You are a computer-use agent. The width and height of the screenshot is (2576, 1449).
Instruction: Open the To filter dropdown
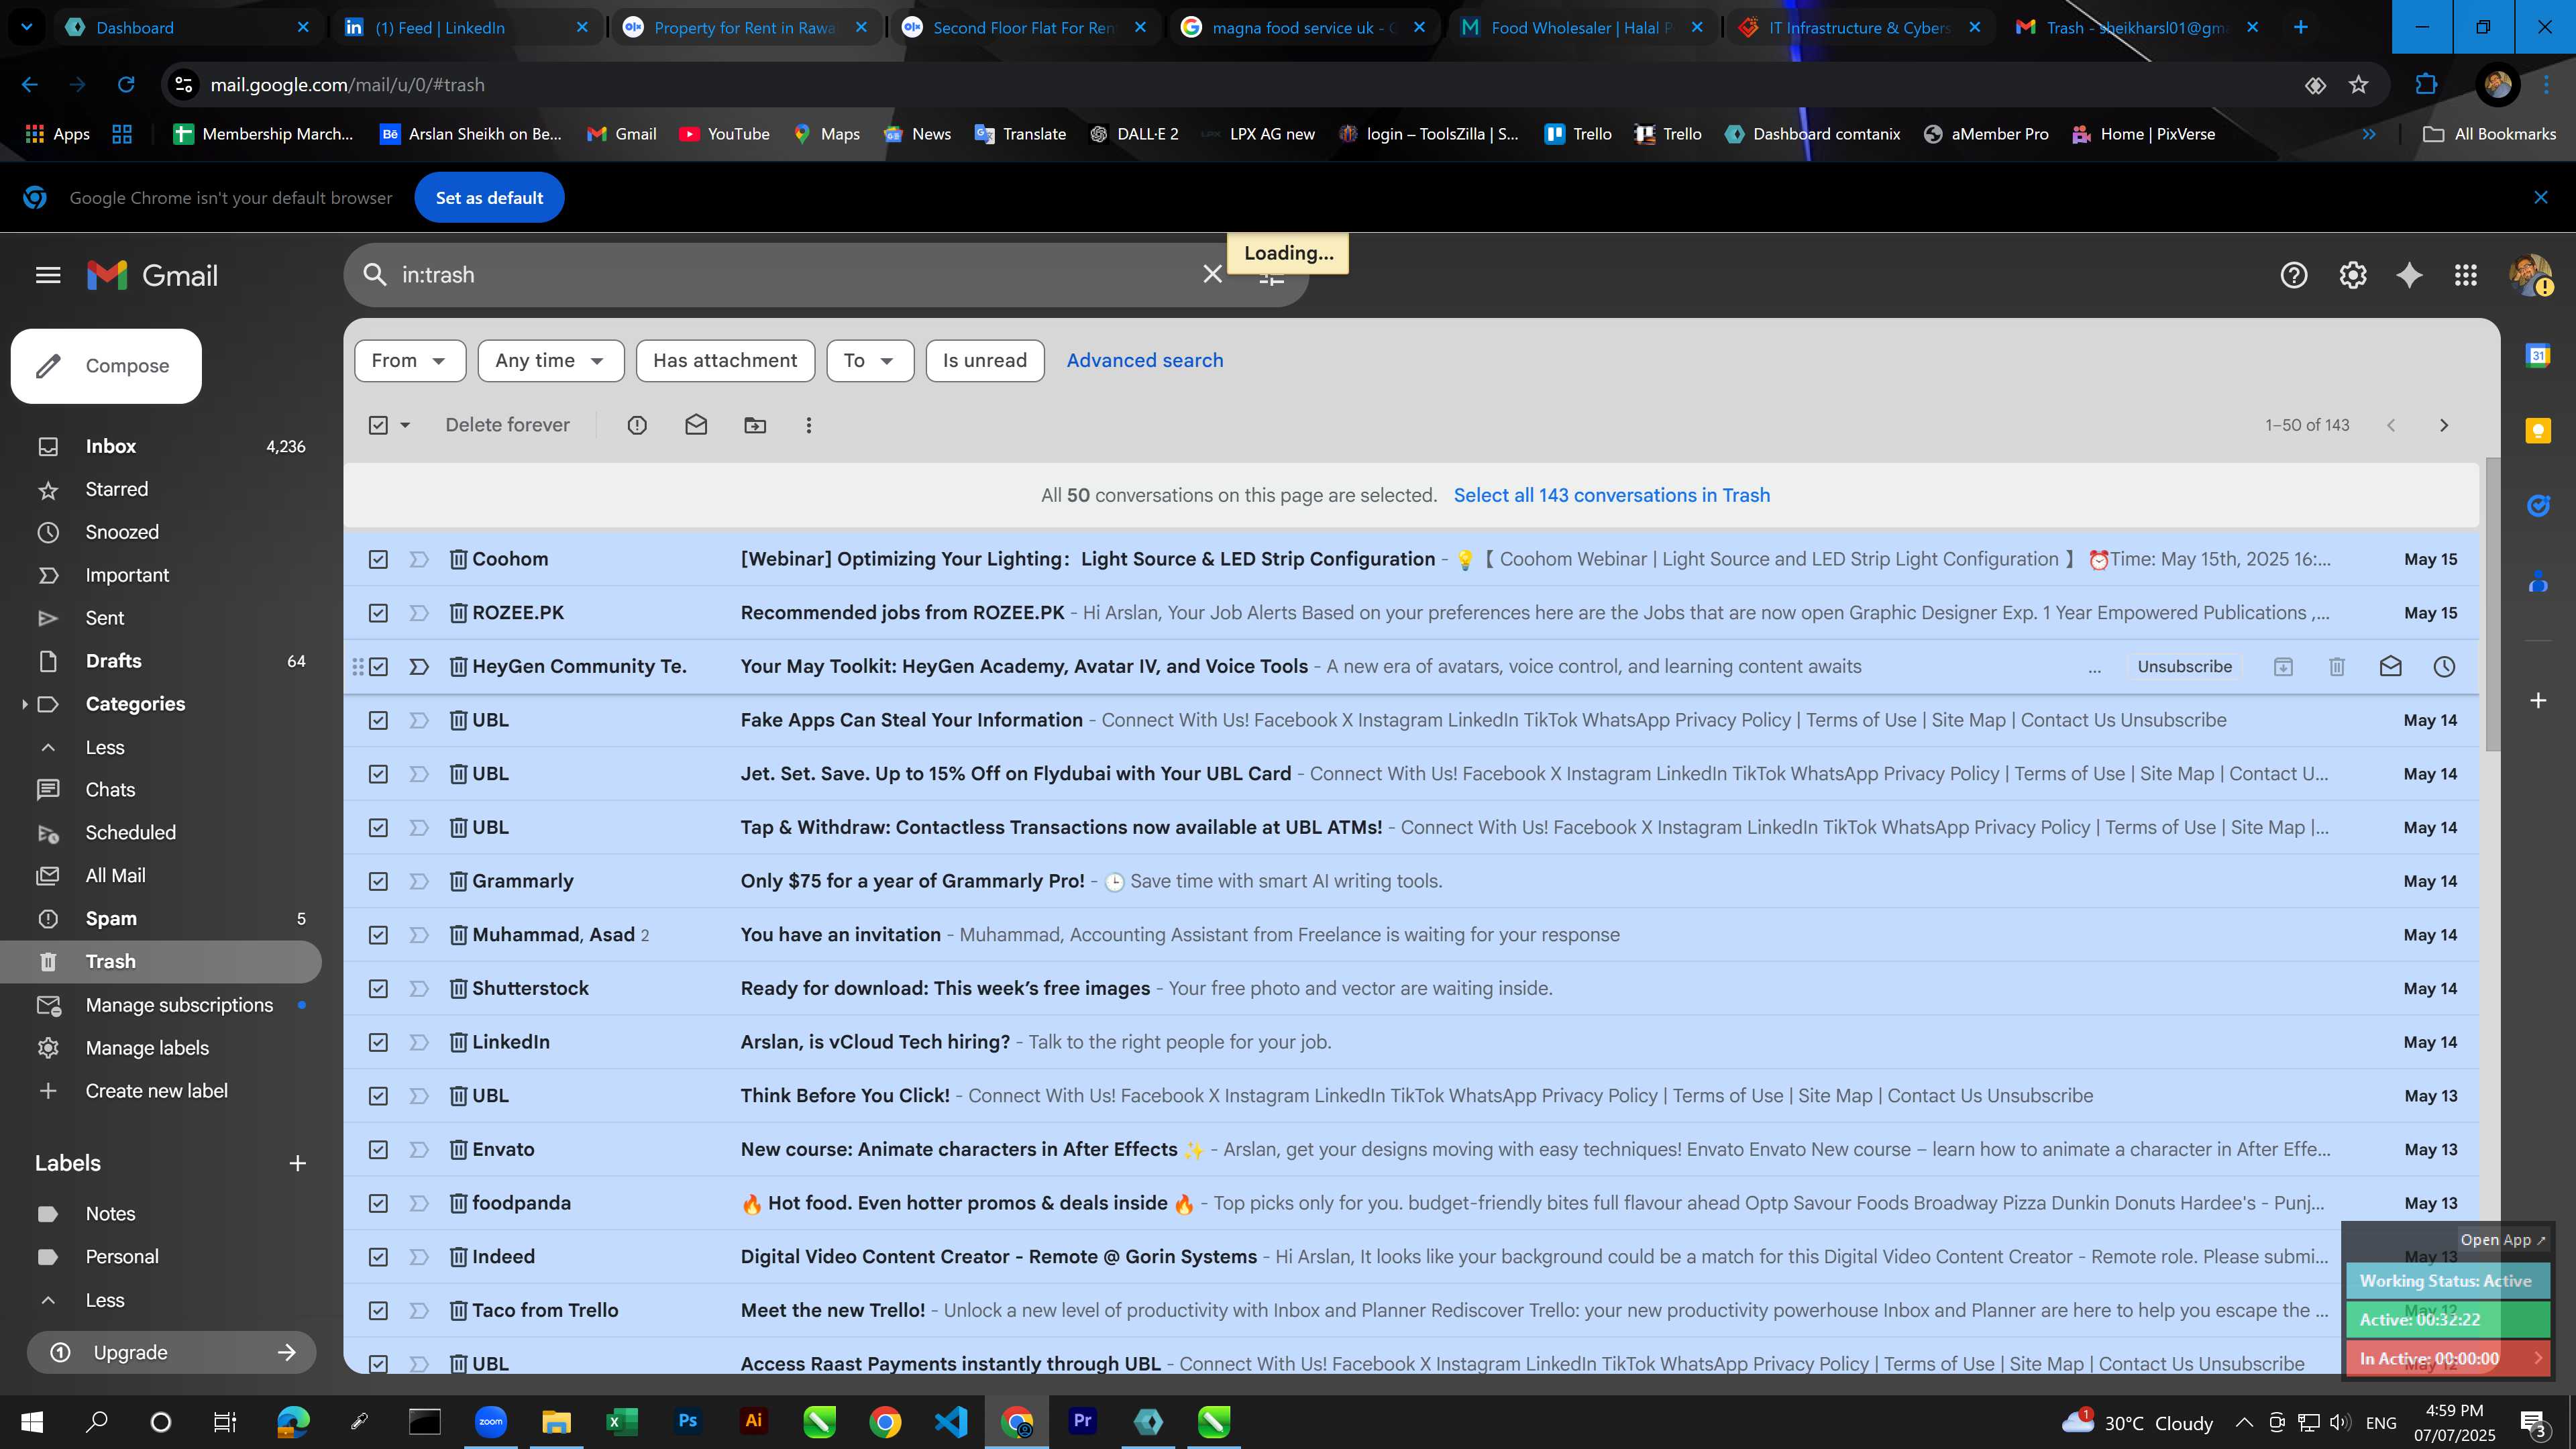870,360
